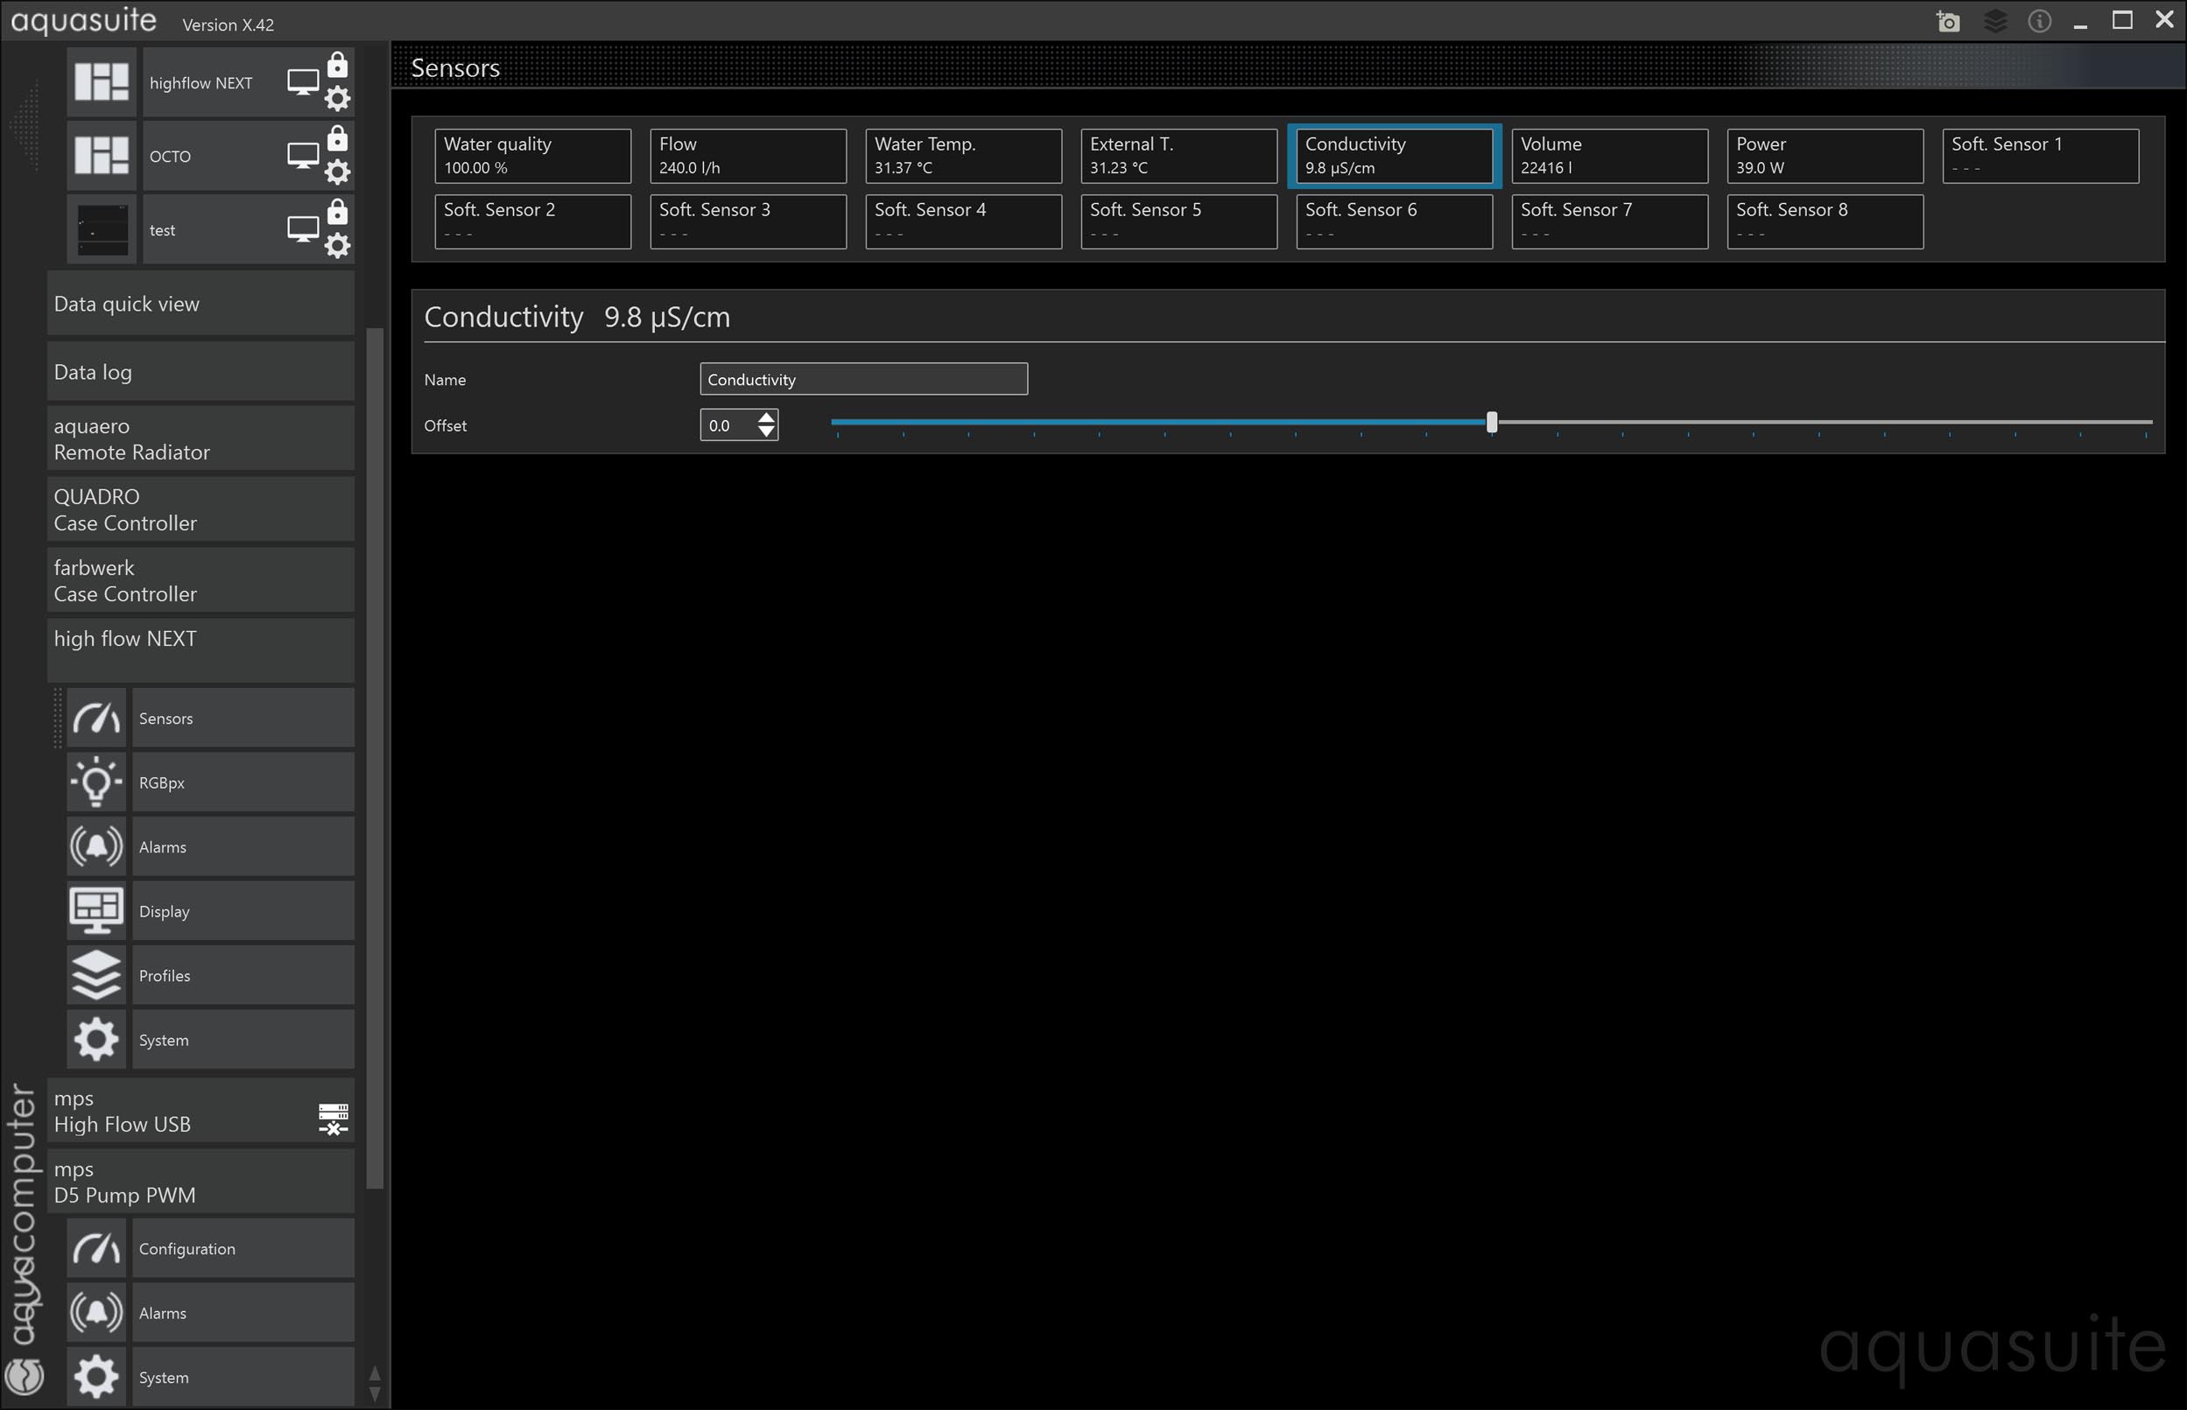Click the screenshot camera icon in title bar

click(1948, 21)
